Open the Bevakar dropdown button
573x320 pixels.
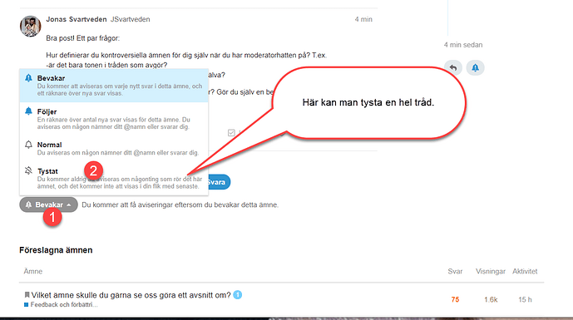tap(48, 204)
